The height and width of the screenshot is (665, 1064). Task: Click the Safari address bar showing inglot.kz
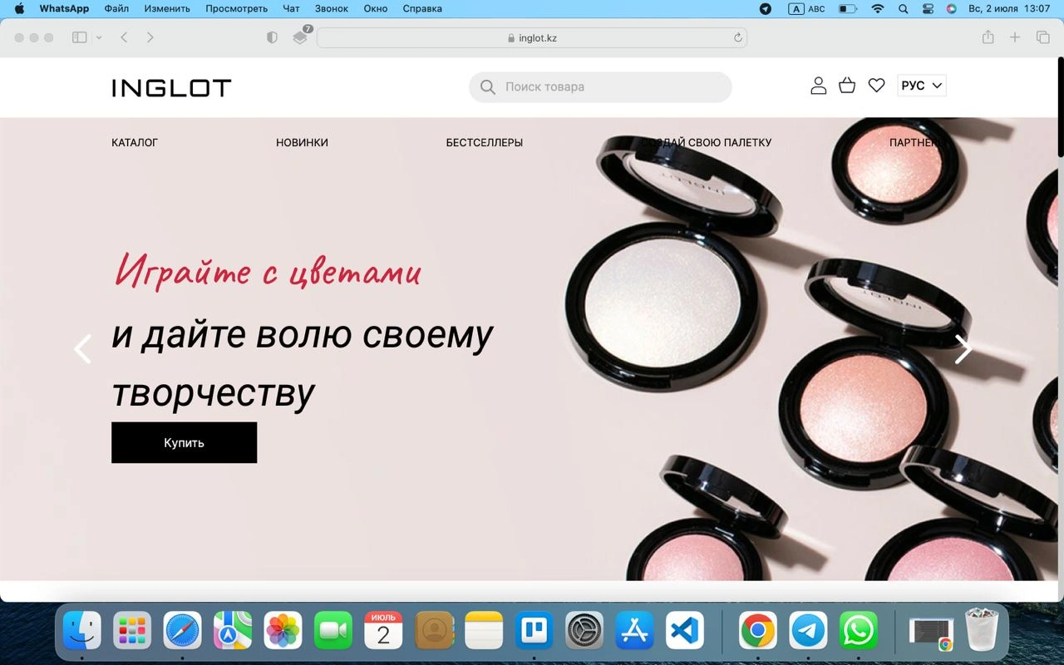(532, 37)
